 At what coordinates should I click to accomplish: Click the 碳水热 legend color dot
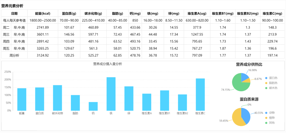click(x=266, y=88)
